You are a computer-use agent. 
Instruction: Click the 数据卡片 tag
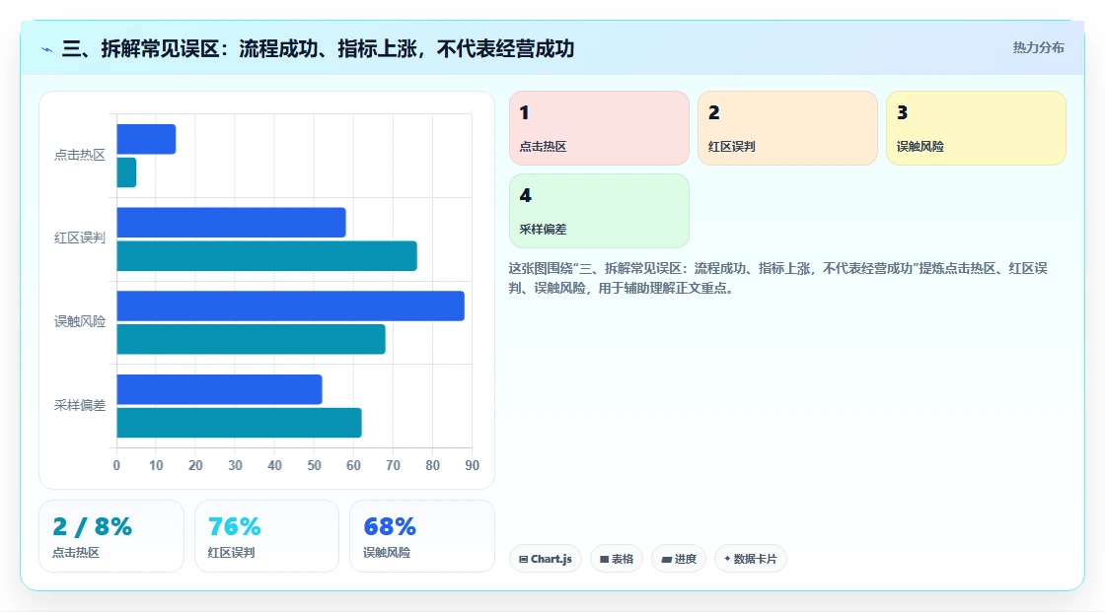[x=751, y=559]
